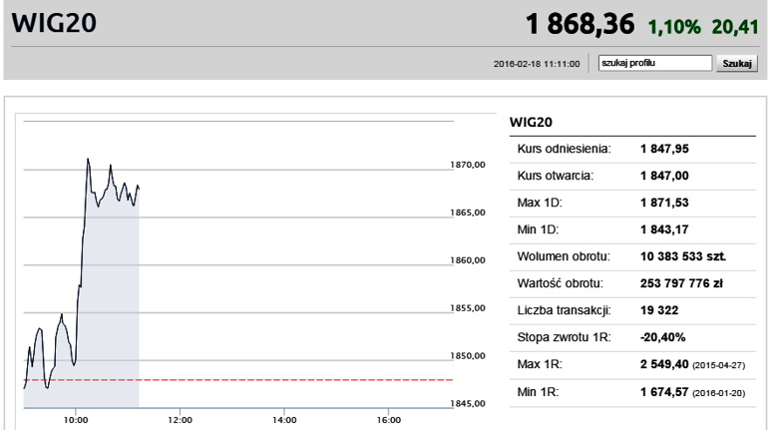Click the 'szukaj profilu' search field

[x=655, y=63]
